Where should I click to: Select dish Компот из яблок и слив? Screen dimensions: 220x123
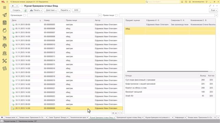pos(170,88)
